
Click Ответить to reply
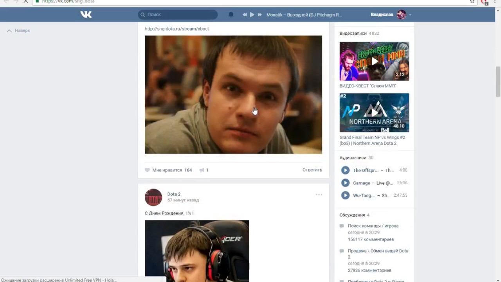[312, 170]
